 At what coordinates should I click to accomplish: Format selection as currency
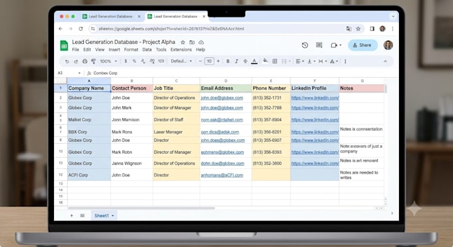(x=126, y=61)
